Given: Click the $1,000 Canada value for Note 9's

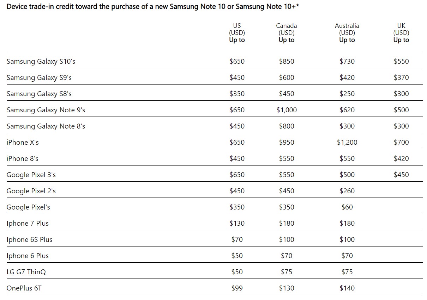Looking at the screenshot, I should tap(286, 110).
